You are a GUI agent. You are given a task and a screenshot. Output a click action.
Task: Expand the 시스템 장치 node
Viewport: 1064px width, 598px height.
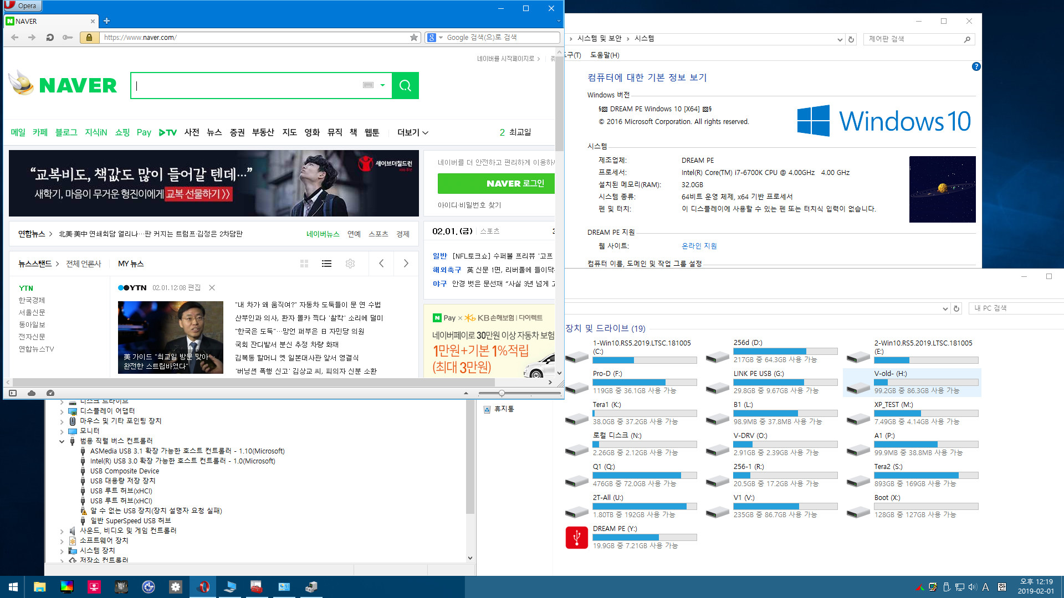[x=62, y=551]
